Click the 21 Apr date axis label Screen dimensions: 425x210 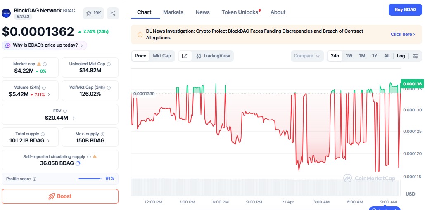pyautogui.click(x=287, y=202)
